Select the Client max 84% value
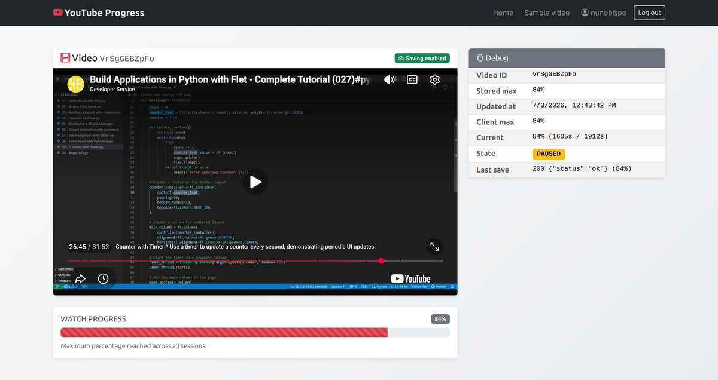Image resolution: width=718 pixels, height=380 pixels. [538, 122]
